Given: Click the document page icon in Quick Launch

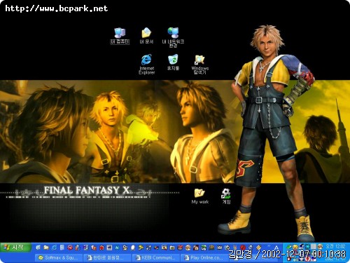Looking at the screenshot, I should tap(62, 248).
